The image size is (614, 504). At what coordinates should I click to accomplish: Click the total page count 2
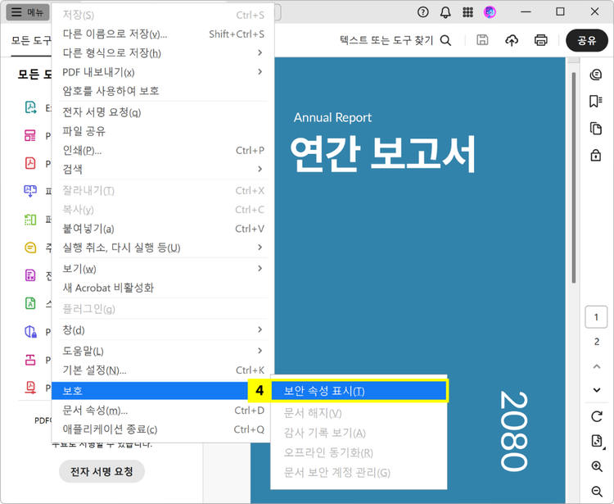tap(596, 342)
